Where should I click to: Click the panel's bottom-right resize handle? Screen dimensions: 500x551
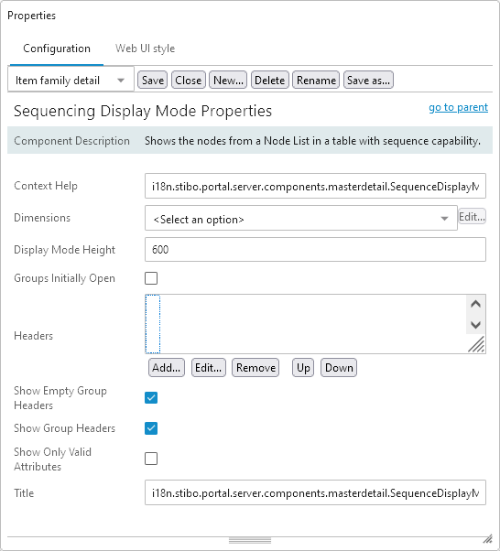[x=488, y=539]
